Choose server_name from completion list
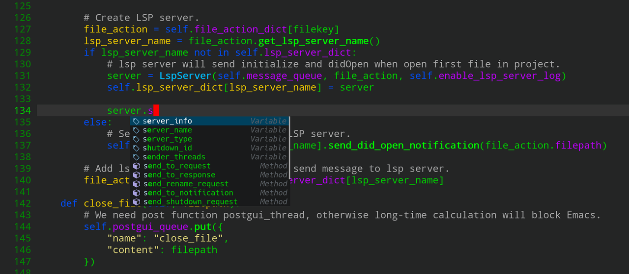The height and width of the screenshot is (274, 629). coord(209,130)
